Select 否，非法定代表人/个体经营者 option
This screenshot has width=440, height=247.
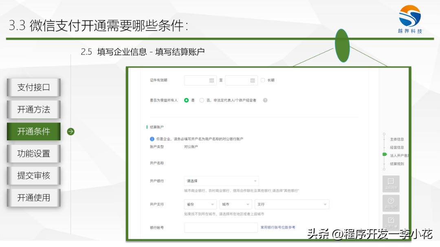click(x=201, y=99)
